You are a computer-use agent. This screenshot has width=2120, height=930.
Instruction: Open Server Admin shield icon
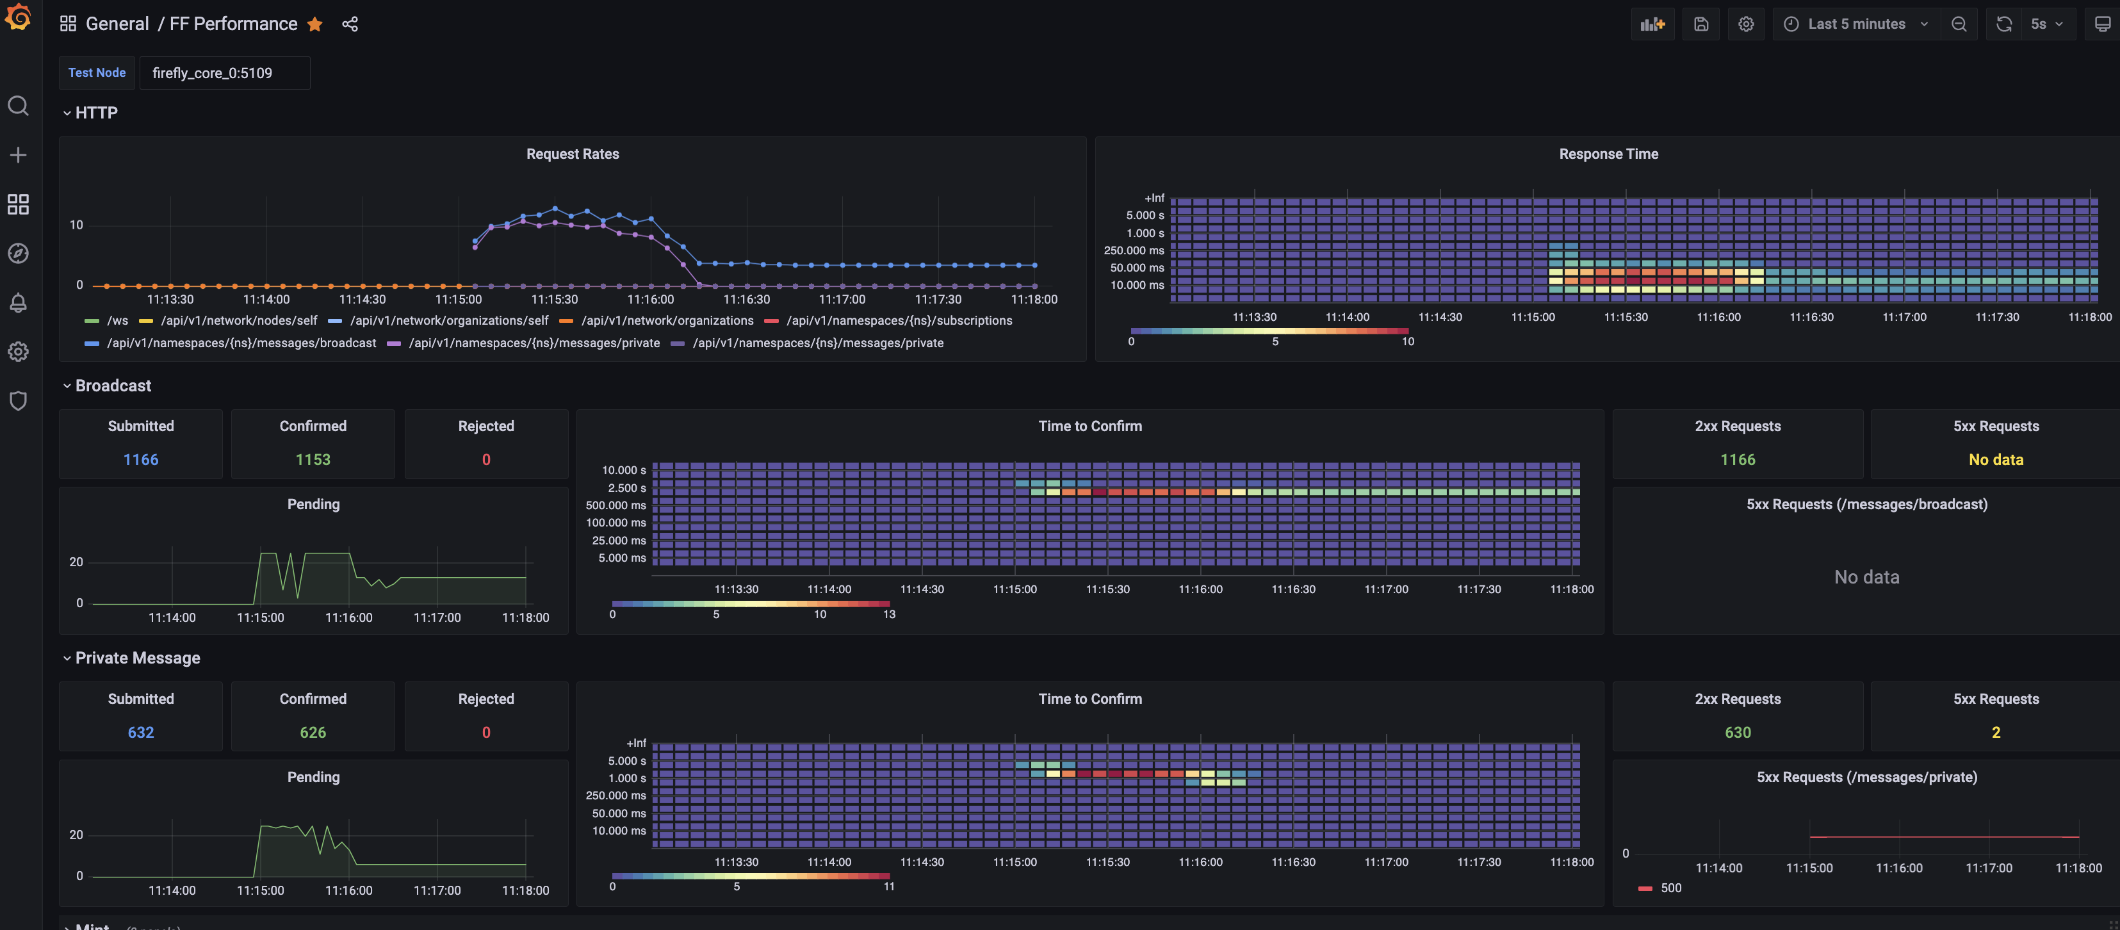18,401
